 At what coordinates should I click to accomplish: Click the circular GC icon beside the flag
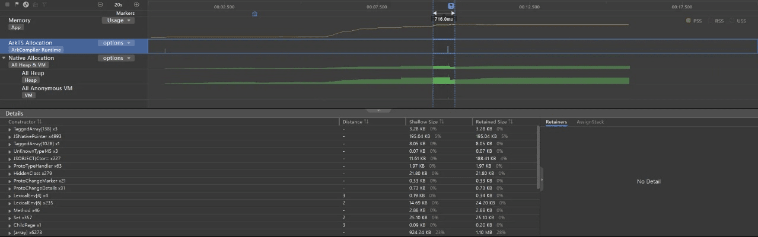pyautogui.click(x=26, y=5)
